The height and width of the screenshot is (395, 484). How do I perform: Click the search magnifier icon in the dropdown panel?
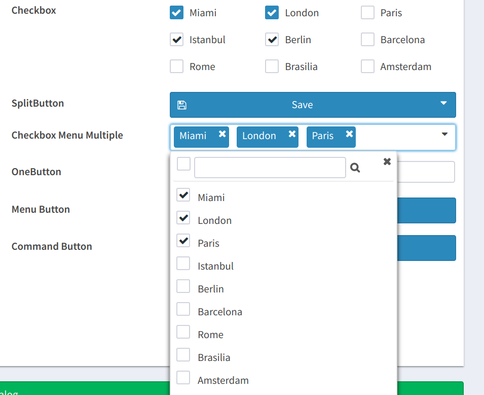(355, 167)
